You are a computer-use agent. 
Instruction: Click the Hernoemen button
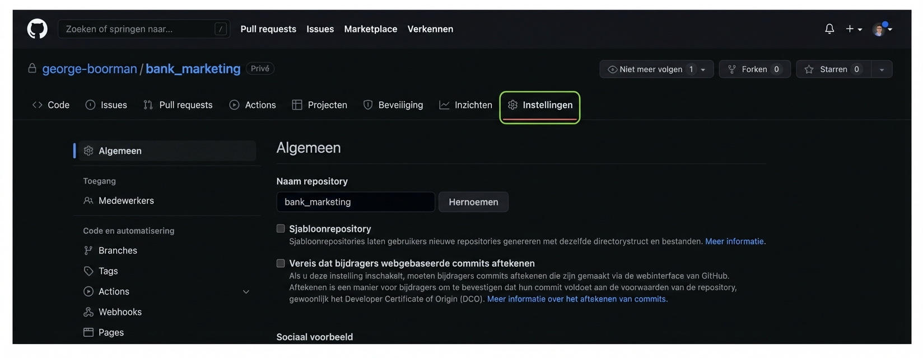(x=473, y=202)
